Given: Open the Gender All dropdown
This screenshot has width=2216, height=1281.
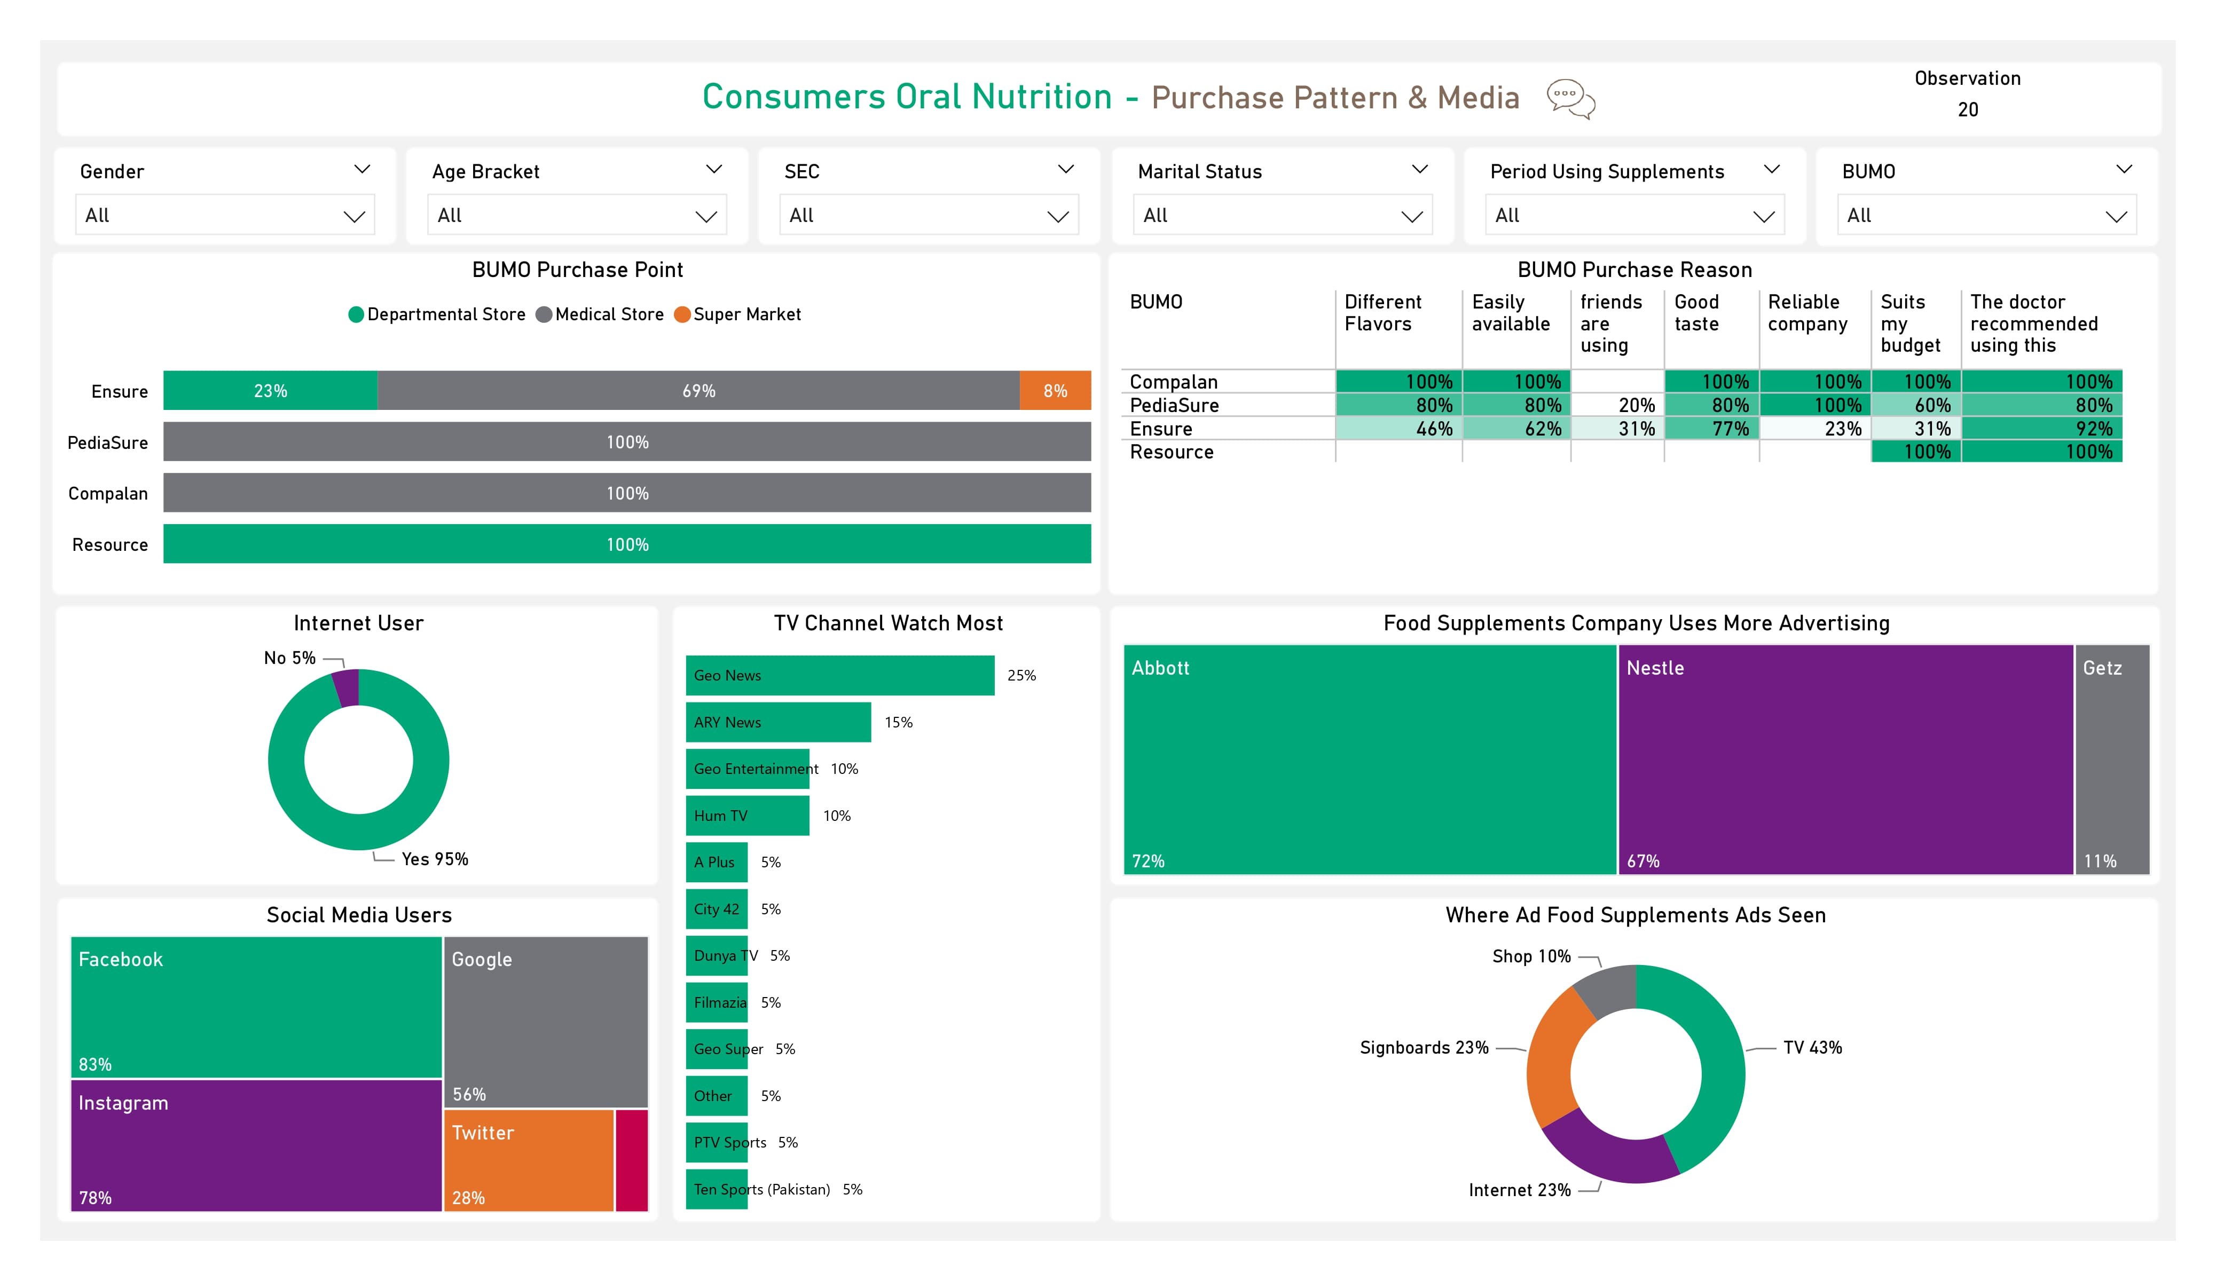Looking at the screenshot, I should pyautogui.click(x=225, y=216).
